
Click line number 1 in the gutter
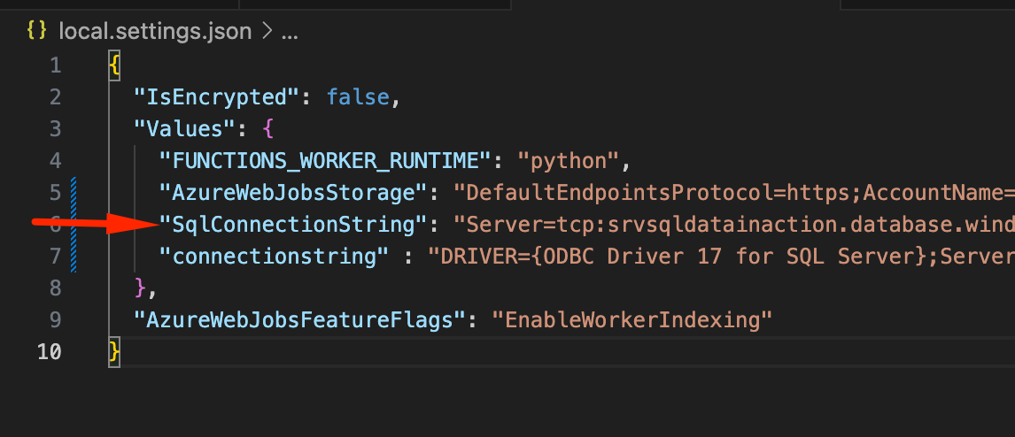pyautogui.click(x=55, y=65)
